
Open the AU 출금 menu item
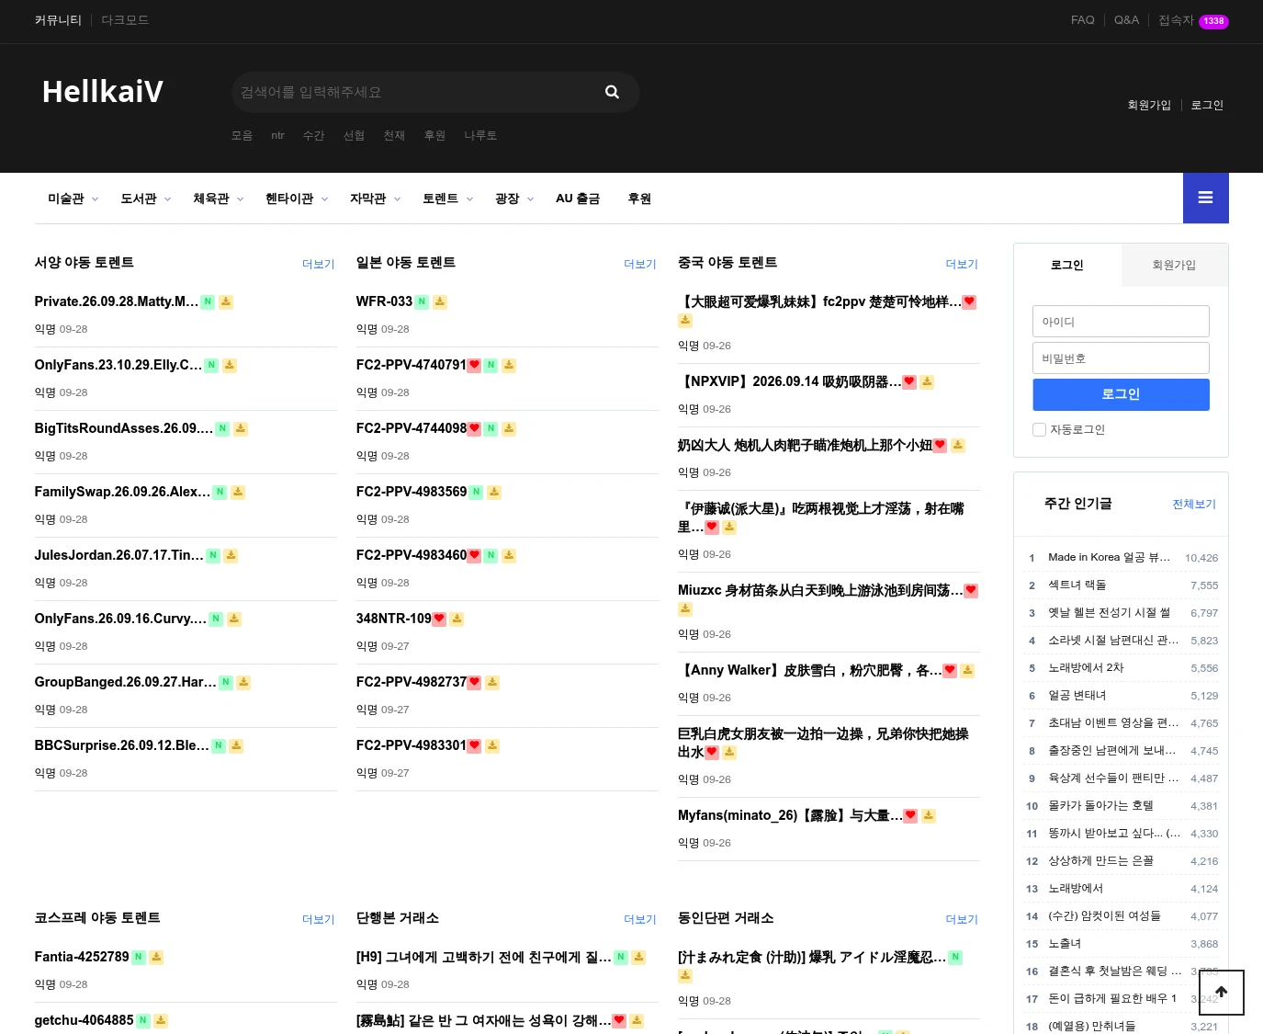578,199
